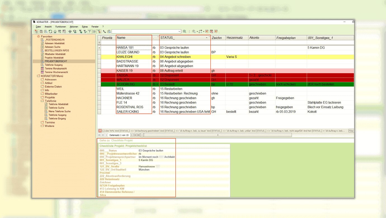This screenshot has height=218, width=386.
Task: Open the Funktionen menu
Action: [x=60, y=27]
